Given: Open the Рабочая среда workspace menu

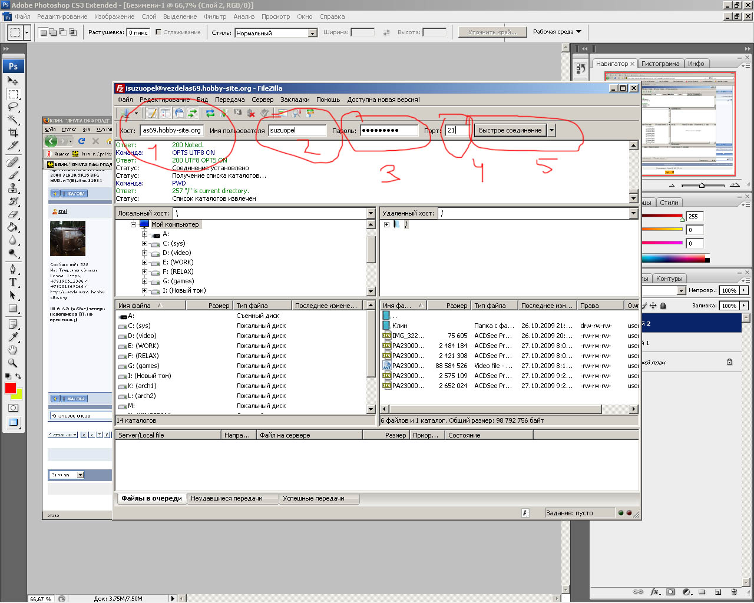Looking at the screenshot, I should click(x=557, y=32).
